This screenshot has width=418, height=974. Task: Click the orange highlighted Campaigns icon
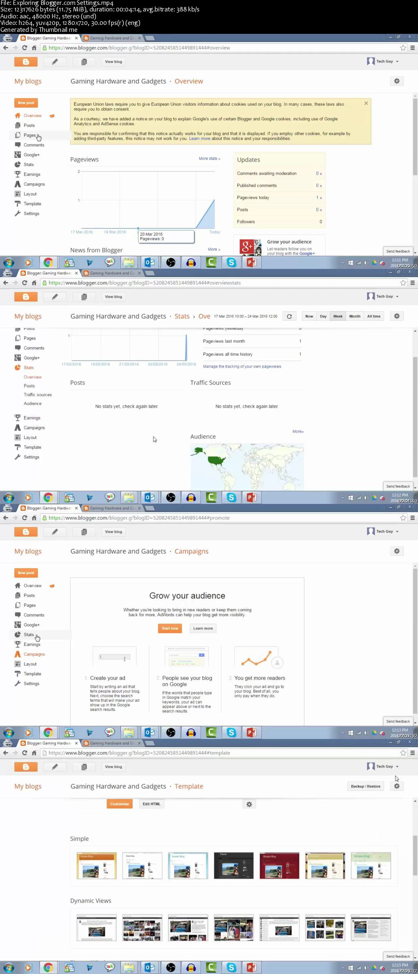click(x=18, y=654)
